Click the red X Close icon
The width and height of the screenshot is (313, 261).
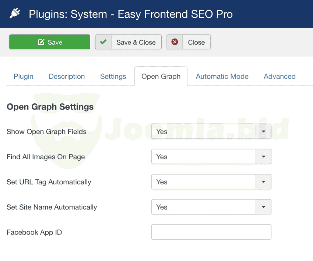[175, 42]
